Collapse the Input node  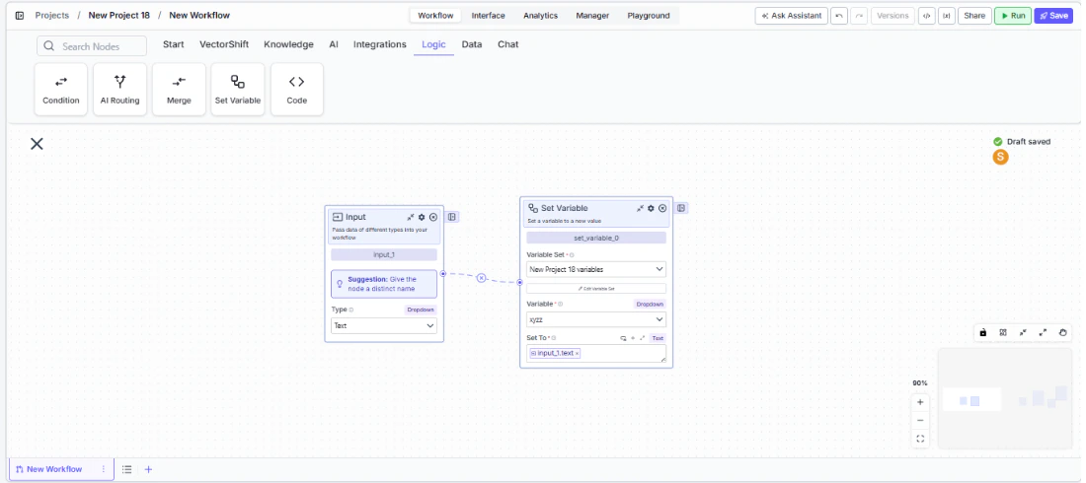(410, 217)
